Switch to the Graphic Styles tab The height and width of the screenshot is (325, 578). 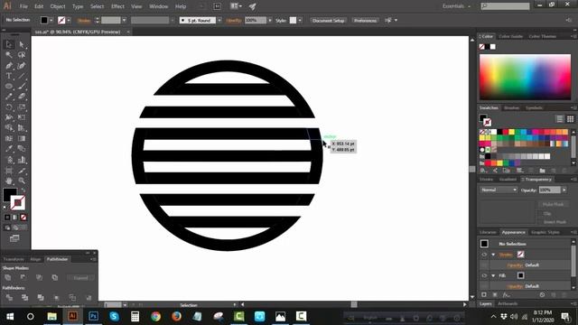545,232
